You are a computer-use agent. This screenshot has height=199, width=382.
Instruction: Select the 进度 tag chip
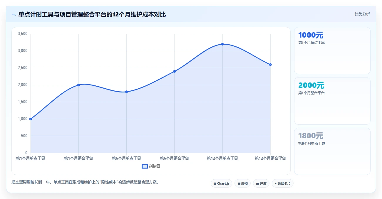pyautogui.click(x=261, y=183)
